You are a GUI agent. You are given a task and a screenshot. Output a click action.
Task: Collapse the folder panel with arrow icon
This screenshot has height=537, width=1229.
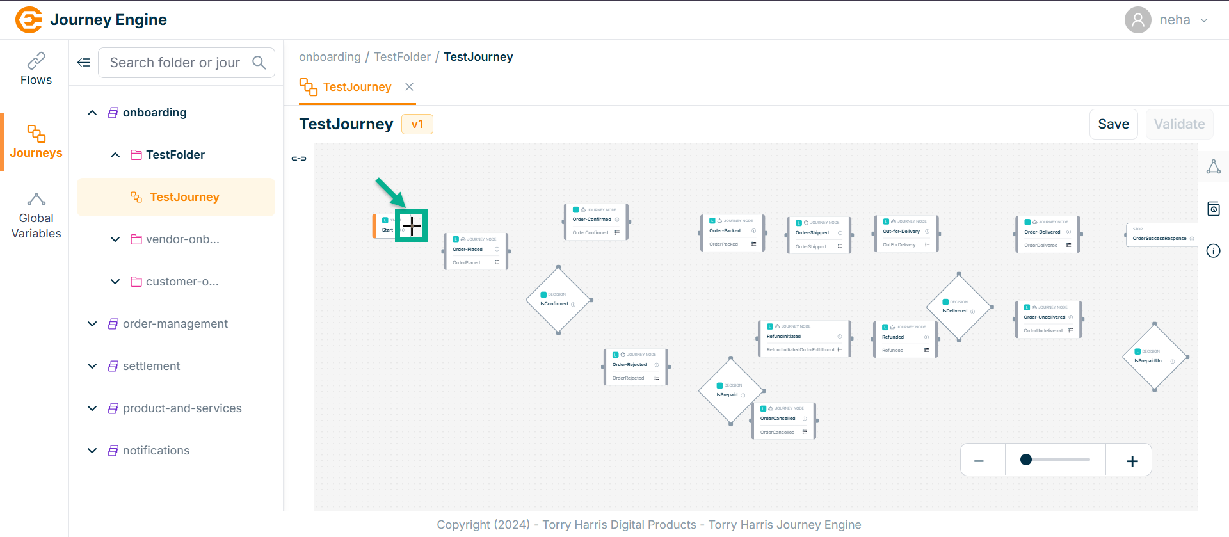tap(84, 63)
